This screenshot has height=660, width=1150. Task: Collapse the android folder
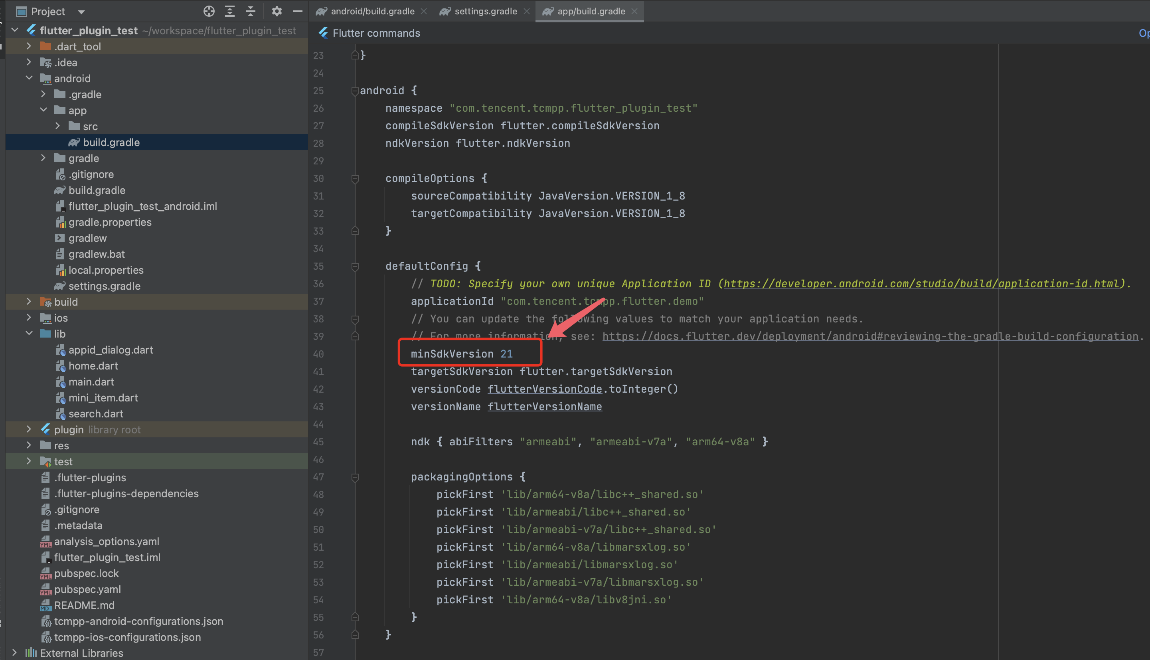[x=30, y=79]
